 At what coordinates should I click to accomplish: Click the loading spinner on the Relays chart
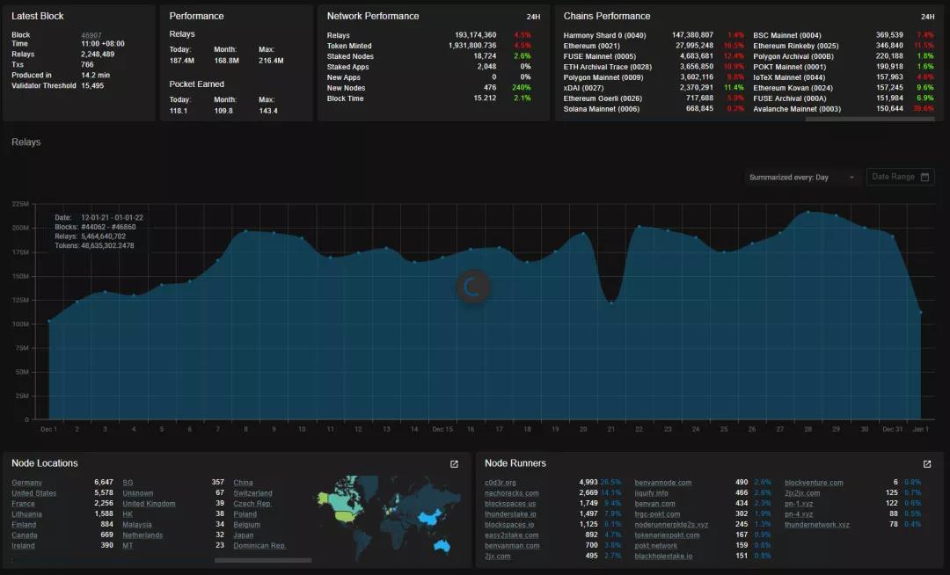point(473,287)
